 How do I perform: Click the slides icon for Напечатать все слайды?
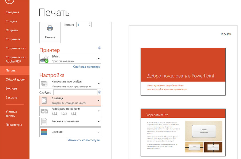click(x=44, y=84)
